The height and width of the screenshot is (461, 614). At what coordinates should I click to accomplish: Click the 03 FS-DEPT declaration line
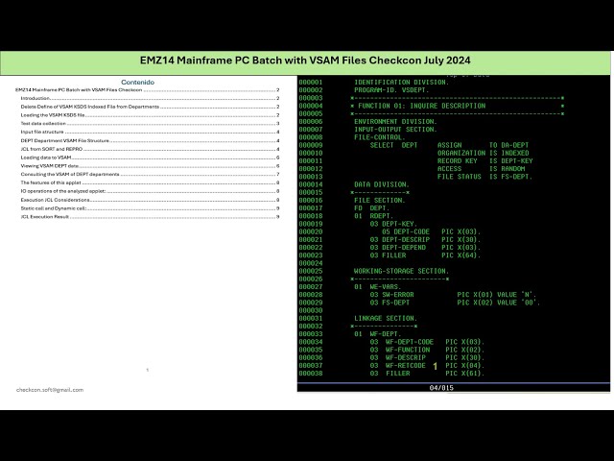pos(455,303)
